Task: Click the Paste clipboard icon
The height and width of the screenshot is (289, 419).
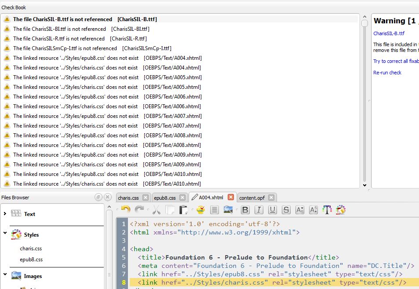Action: (x=184, y=210)
